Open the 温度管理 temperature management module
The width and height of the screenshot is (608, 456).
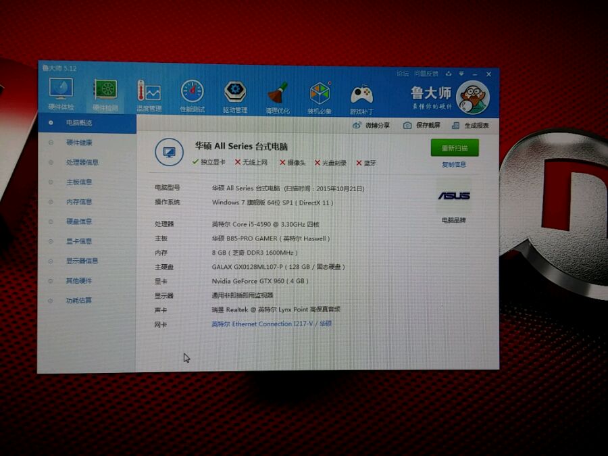[x=149, y=96]
